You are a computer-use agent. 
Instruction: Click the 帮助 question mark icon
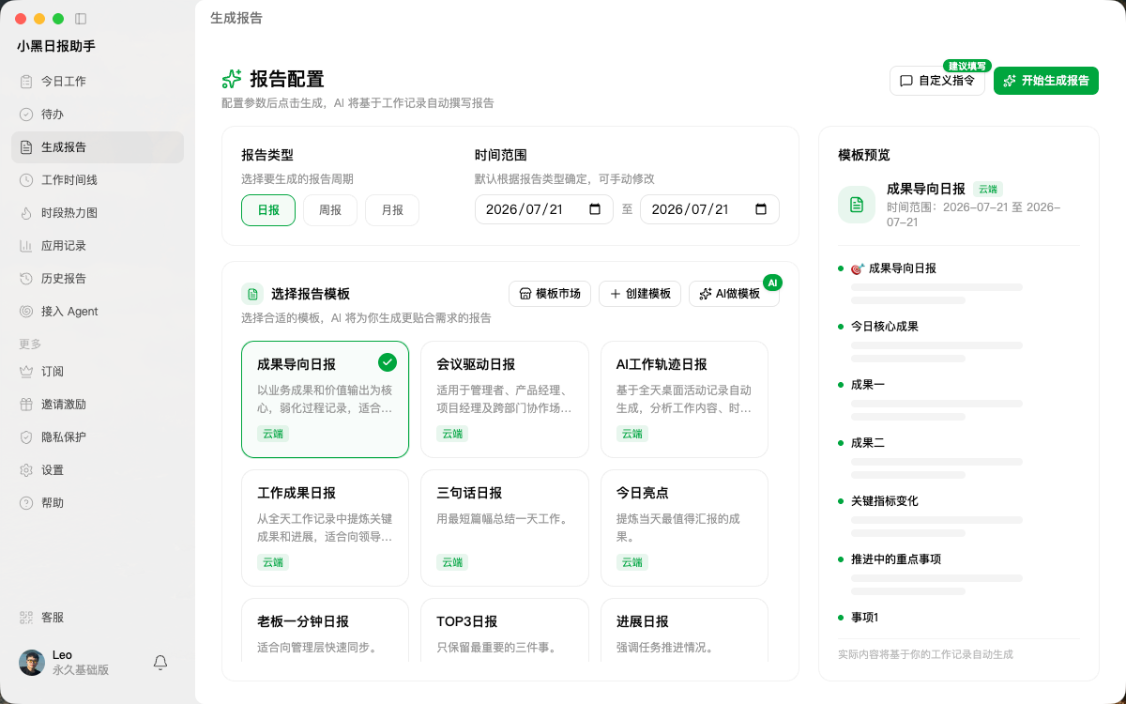click(x=26, y=503)
